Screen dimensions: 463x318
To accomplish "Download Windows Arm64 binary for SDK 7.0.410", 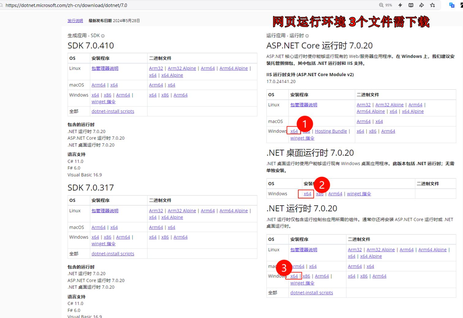I will tap(180, 95).
